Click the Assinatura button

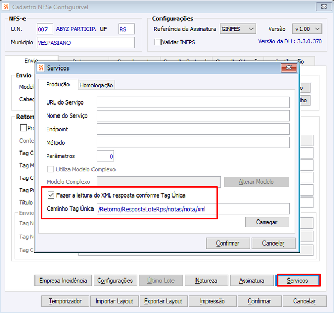[x=252, y=281]
